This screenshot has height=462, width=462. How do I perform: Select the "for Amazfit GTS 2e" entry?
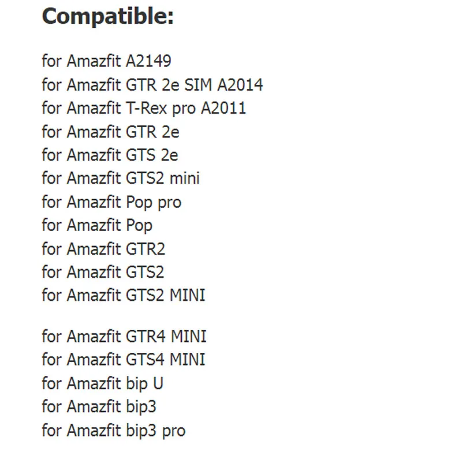click(x=110, y=155)
